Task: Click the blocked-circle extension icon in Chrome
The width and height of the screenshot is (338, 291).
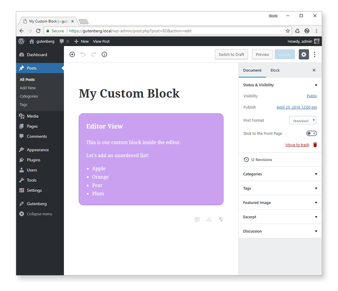Action: pyautogui.click(x=307, y=31)
